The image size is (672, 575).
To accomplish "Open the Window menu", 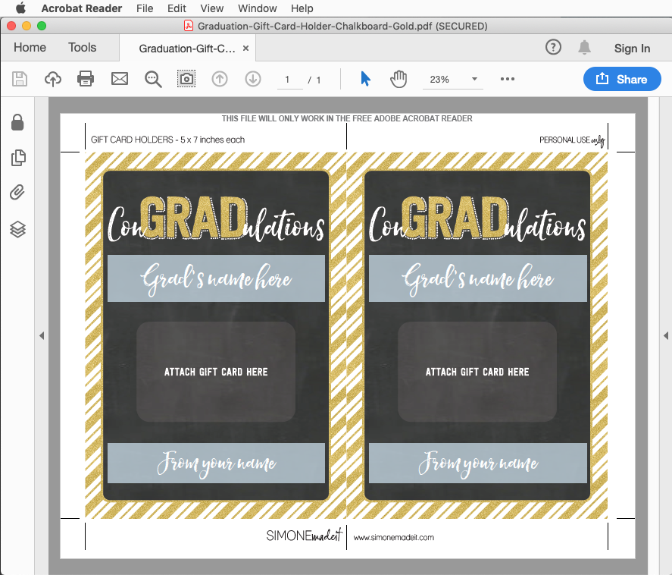I will (257, 8).
